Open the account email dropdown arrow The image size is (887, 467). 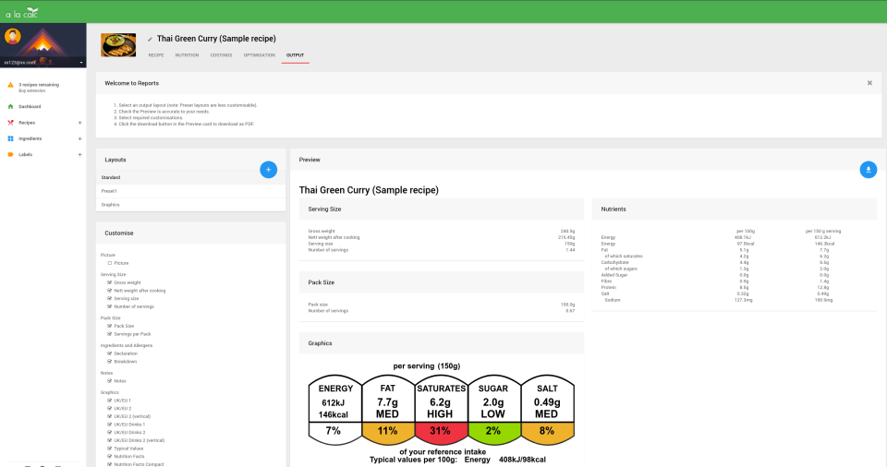coord(81,62)
